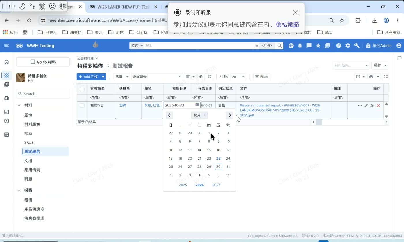
Task: Open favorites star in the top bar
Action: (x=318, y=46)
